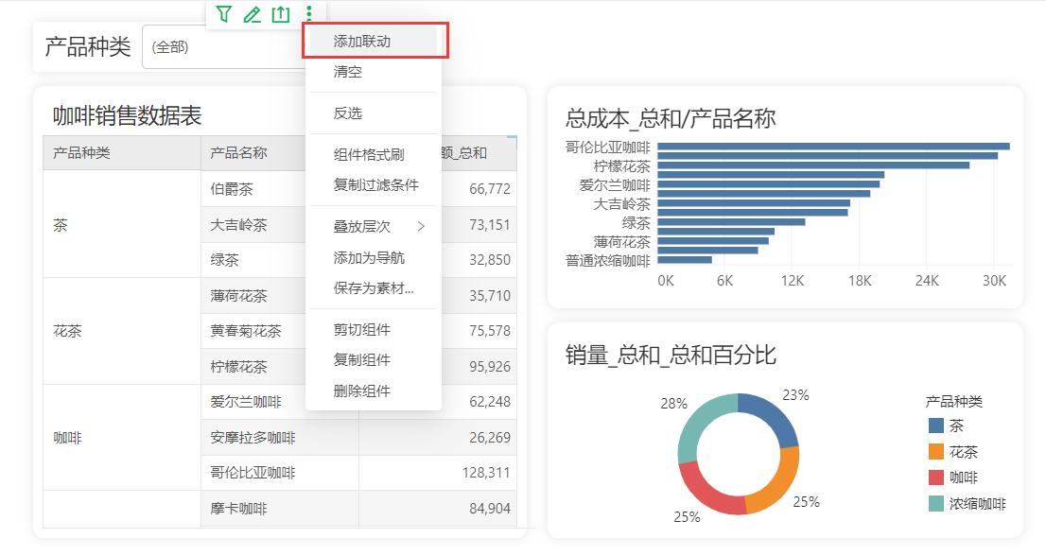
Task: Click the filter funnel icon
Action: pos(223,14)
